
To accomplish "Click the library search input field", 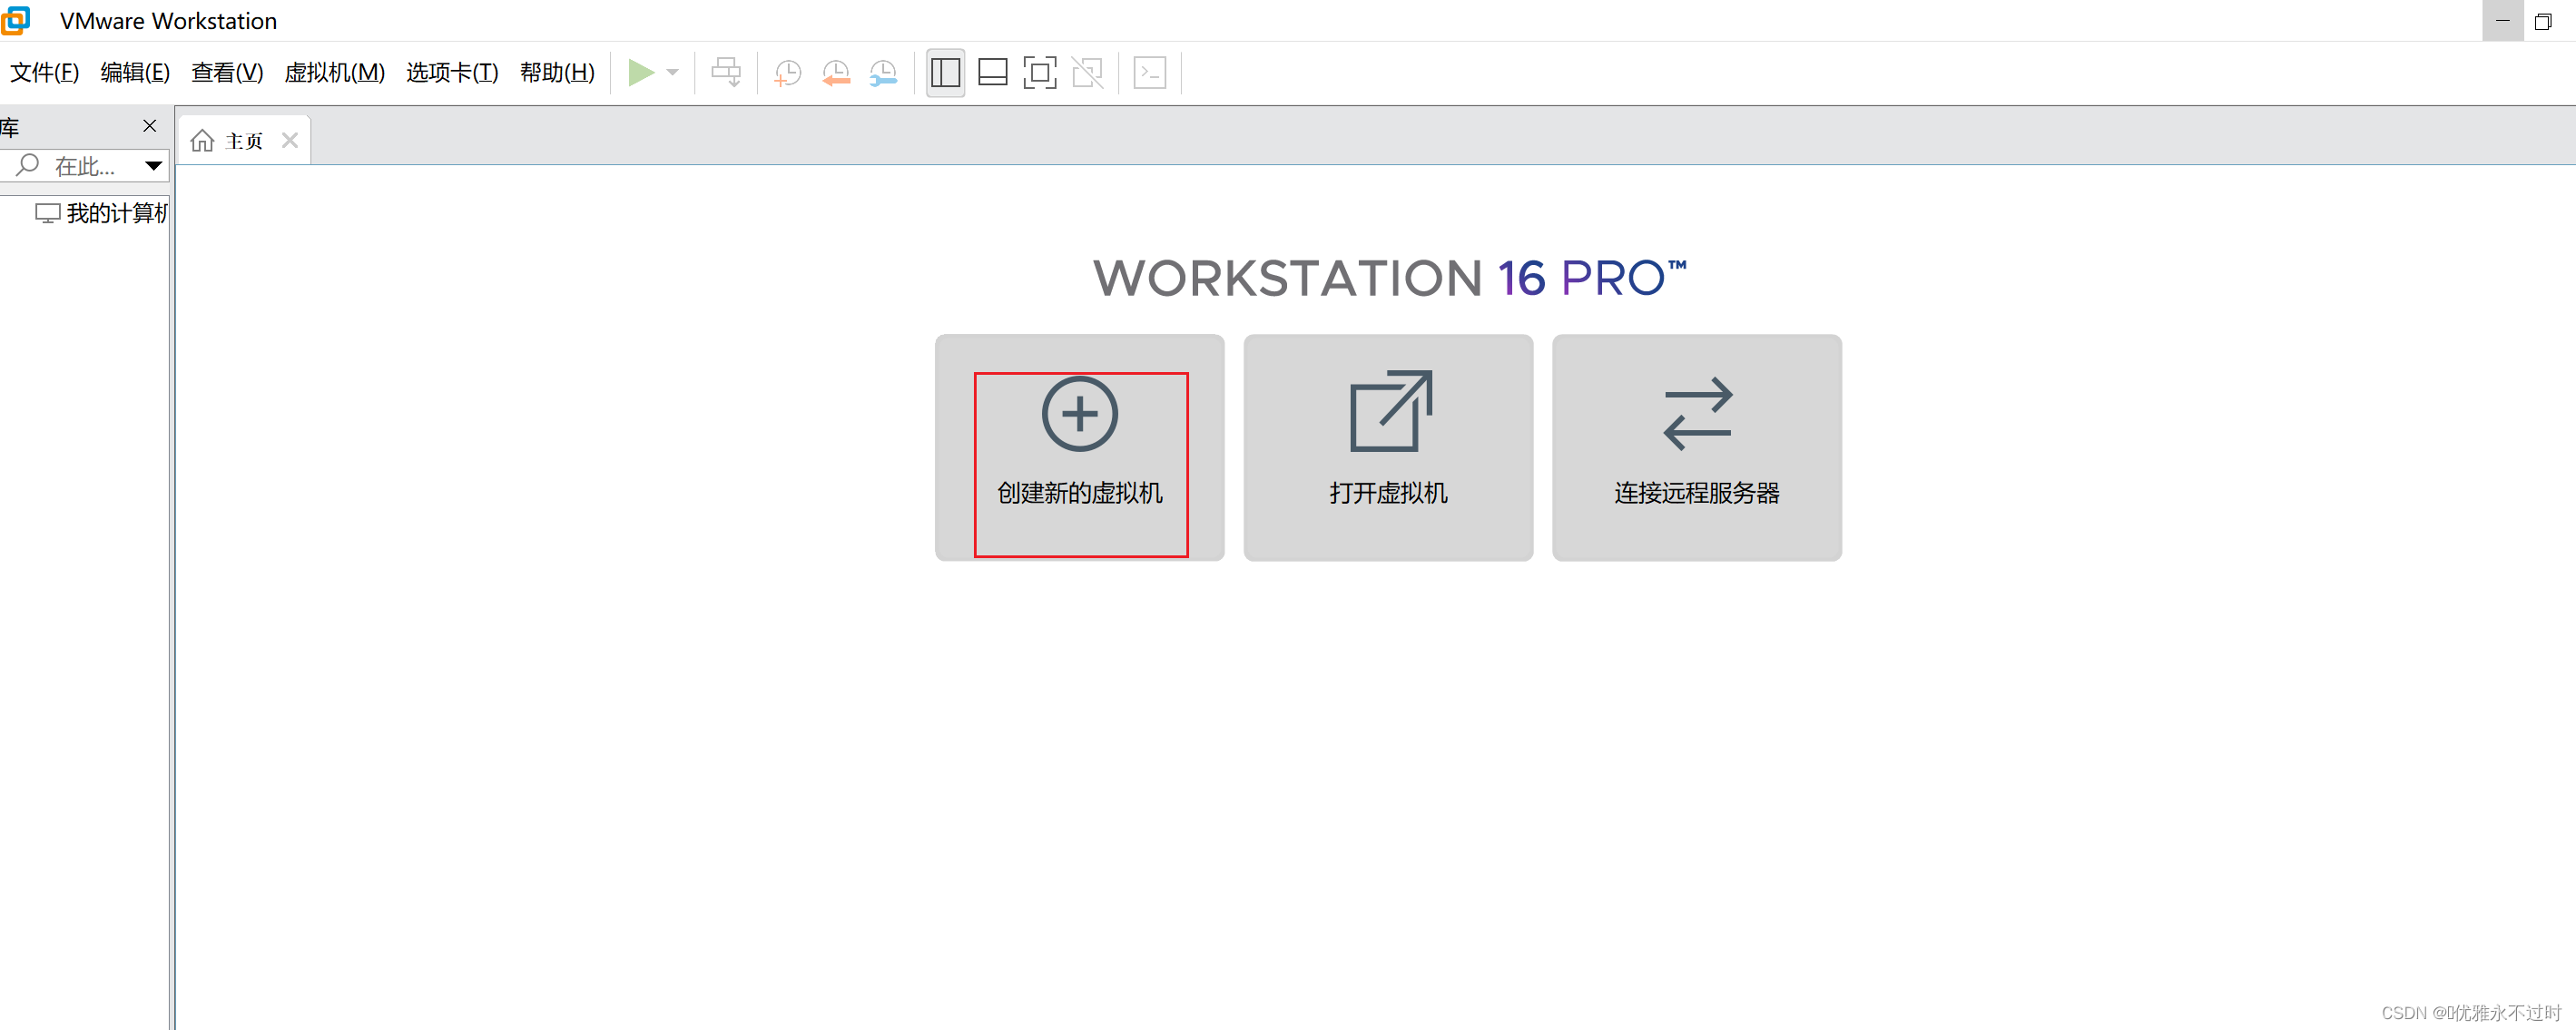I will coord(85,166).
